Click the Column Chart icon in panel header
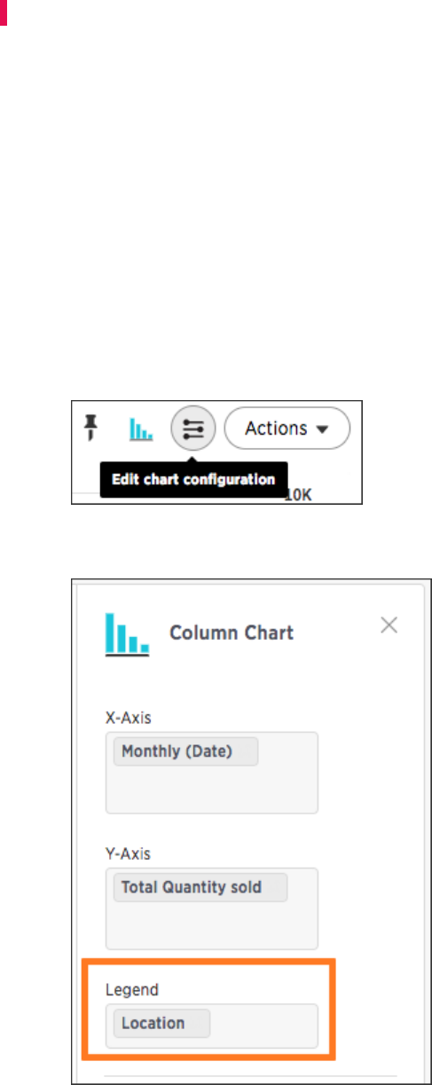The image size is (432, 1085). click(x=127, y=633)
